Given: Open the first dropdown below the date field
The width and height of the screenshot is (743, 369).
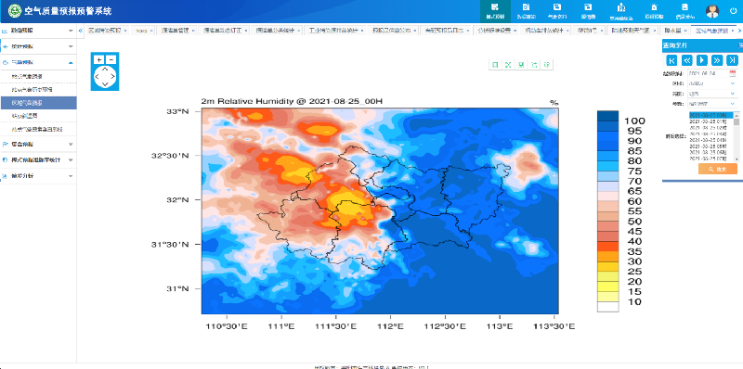Looking at the screenshot, I should pyautogui.click(x=711, y=83).
